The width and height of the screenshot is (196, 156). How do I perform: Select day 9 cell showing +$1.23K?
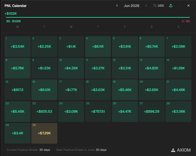pos(44,68)
